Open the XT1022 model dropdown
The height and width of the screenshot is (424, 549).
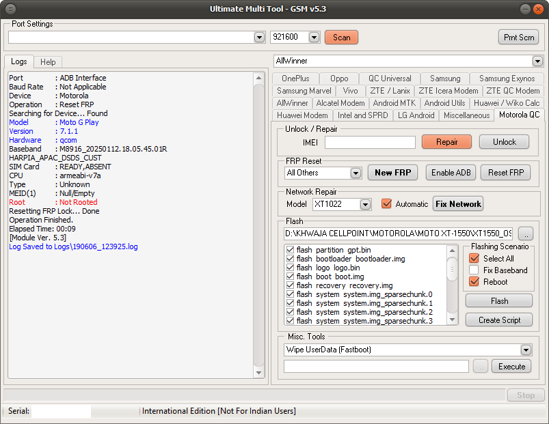pos(365,204)
